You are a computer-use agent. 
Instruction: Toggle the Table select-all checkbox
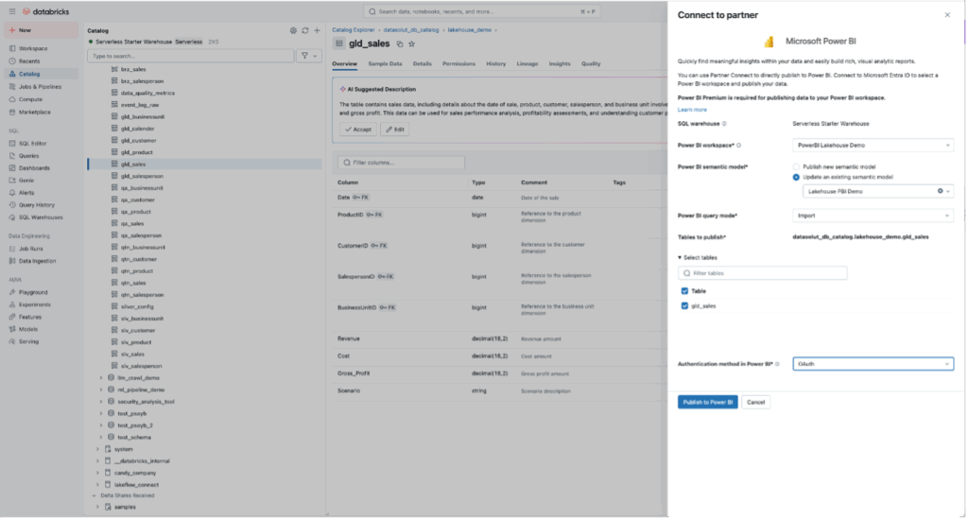pyautogui.click(x=684, y=291)
